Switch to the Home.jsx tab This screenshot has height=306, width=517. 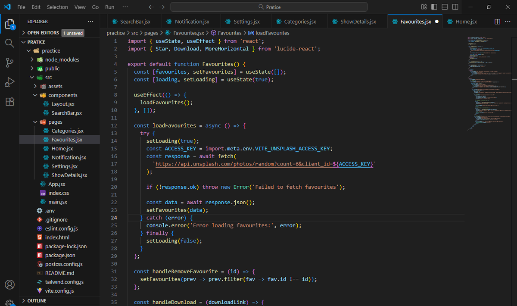pyautogui.click(x=466, y=22)
